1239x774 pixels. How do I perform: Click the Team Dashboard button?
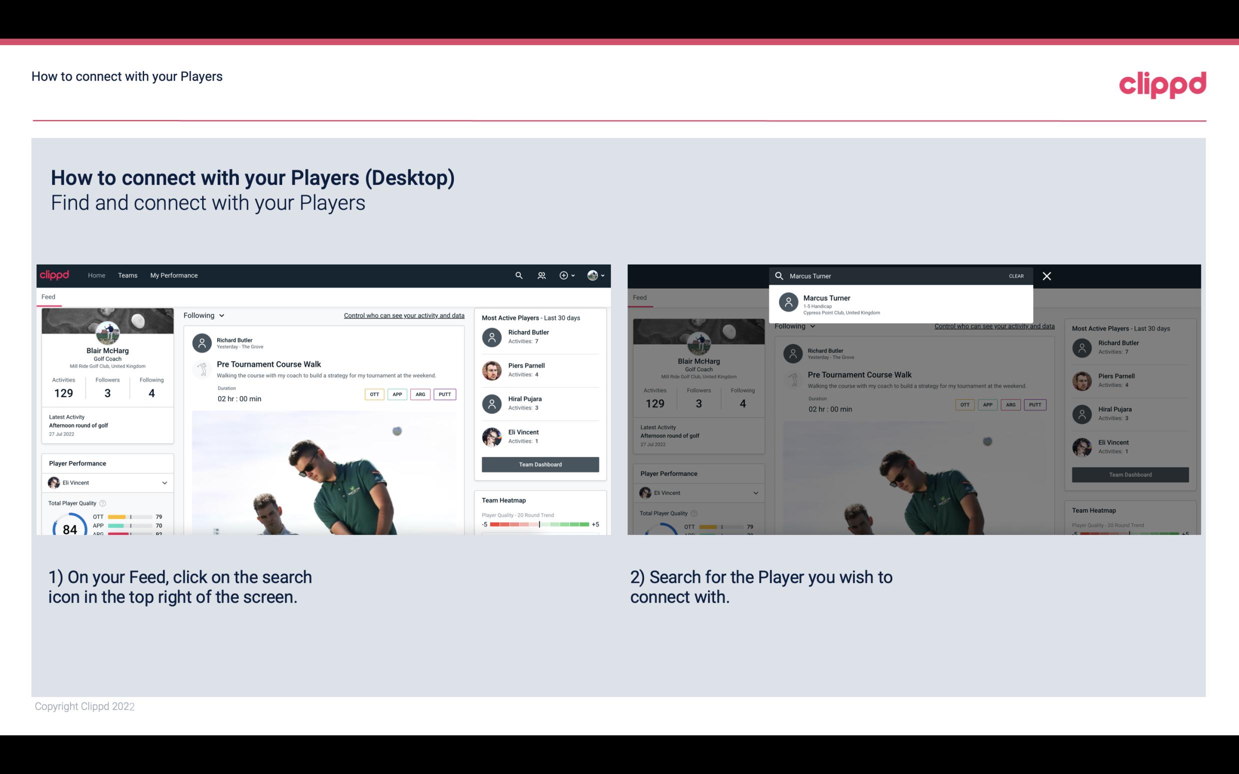[x=539, y=463]
